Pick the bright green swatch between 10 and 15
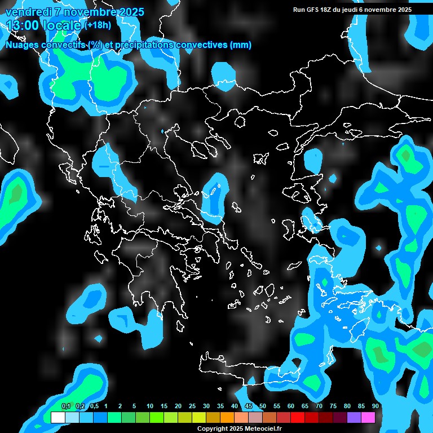 [x=157, y=417]
